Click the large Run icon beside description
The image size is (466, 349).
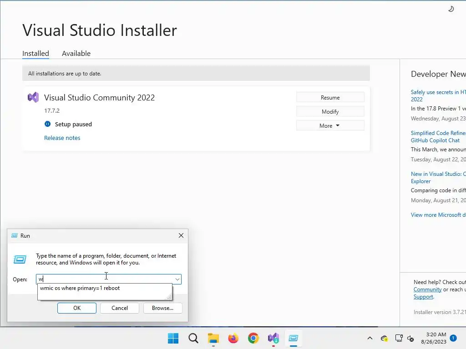click(20, 259)
